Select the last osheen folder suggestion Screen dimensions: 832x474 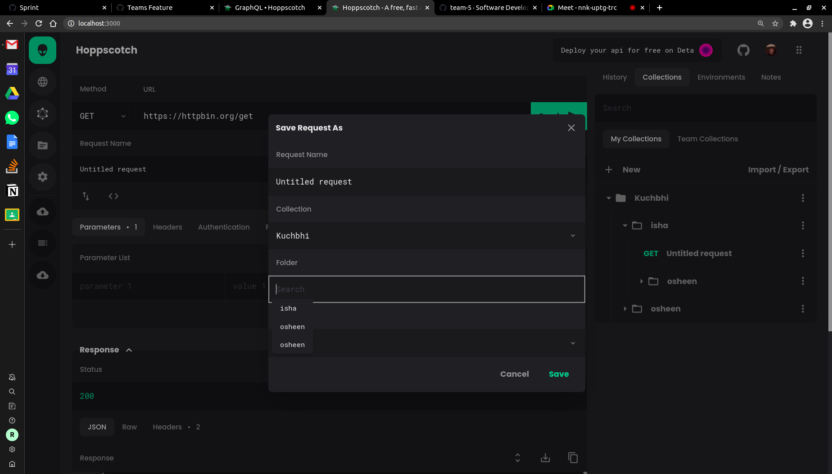point(292,345)
